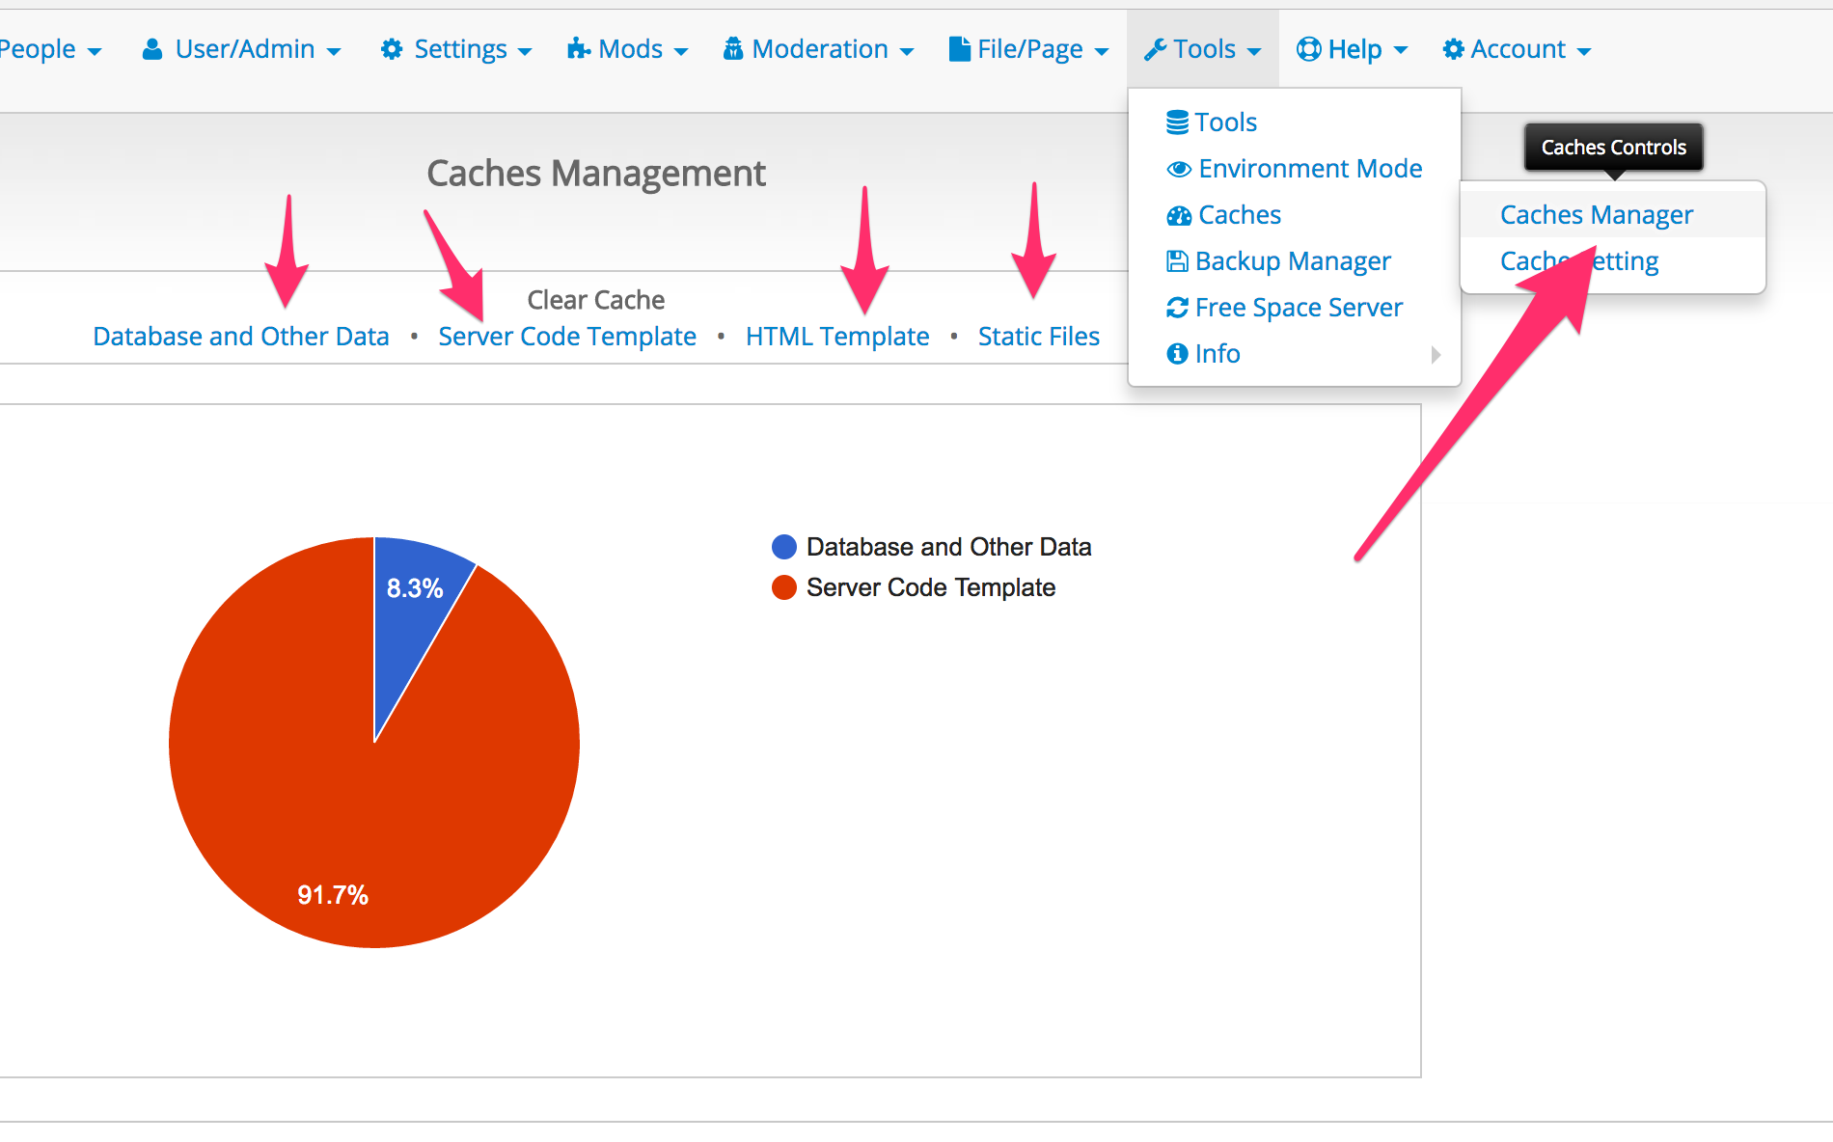Toggle Server Code Template legend entry
This screenshot has height=1142, width=1833.
pos(930,587)
